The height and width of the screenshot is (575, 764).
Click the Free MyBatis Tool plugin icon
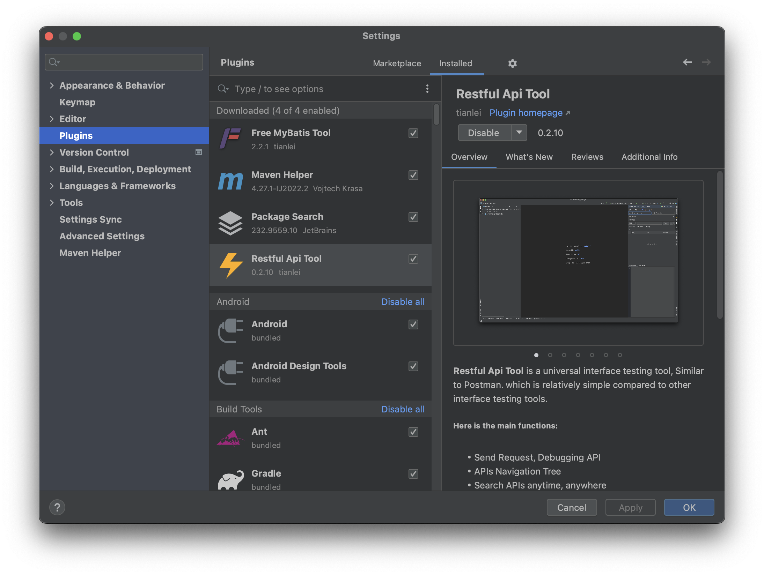tap(230, 140)
